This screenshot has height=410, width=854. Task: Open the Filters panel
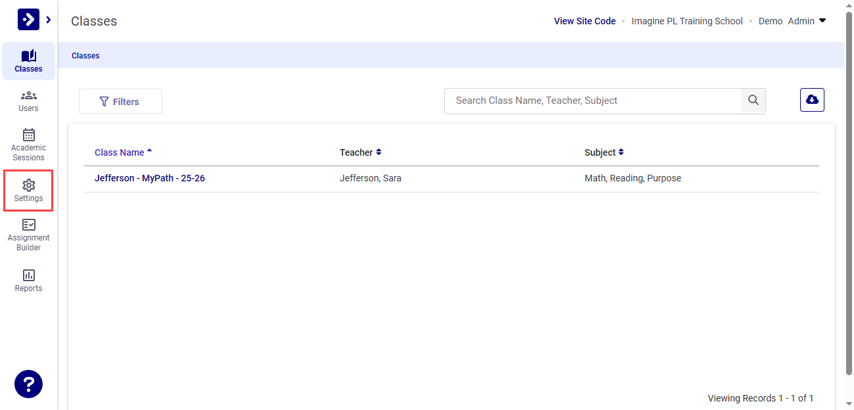pos(120,101)
